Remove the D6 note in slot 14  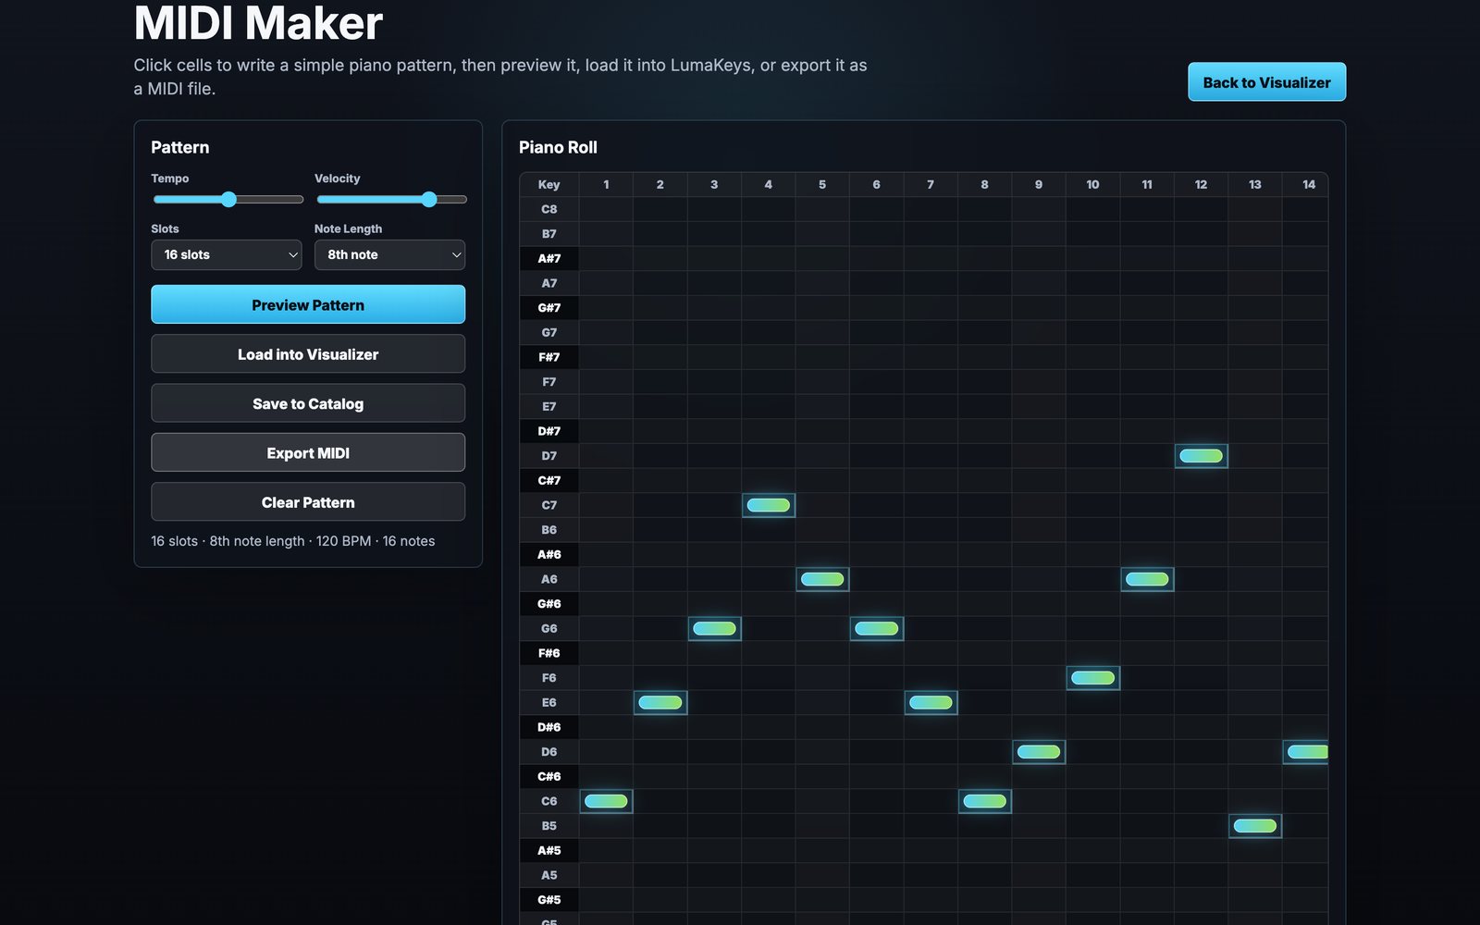click(x=1306, y=752)
